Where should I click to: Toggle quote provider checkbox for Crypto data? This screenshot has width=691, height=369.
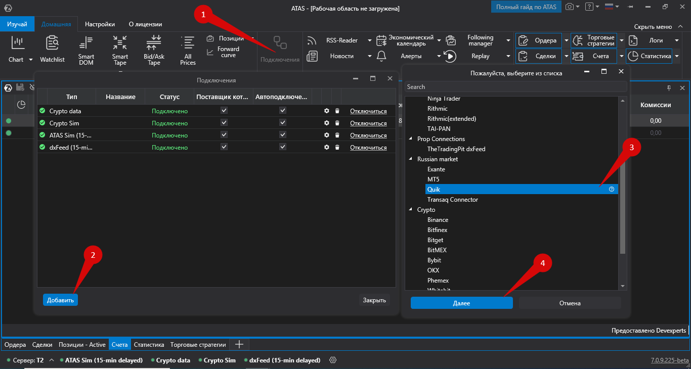[x=224, y=110]
